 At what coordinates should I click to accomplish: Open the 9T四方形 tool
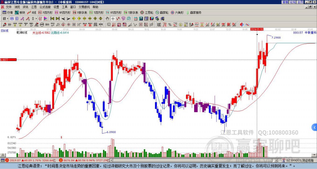coord(114,13)
